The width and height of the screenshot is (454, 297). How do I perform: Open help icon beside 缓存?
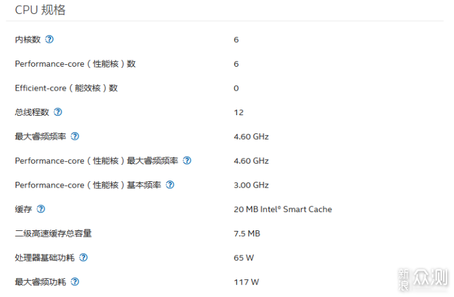point(41,209)
